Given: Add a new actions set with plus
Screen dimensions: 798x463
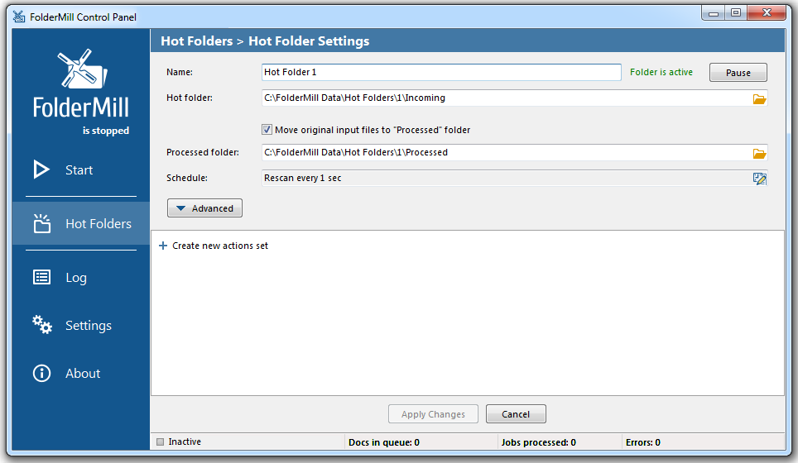Looking at the screenshot, I should [163, 246].
